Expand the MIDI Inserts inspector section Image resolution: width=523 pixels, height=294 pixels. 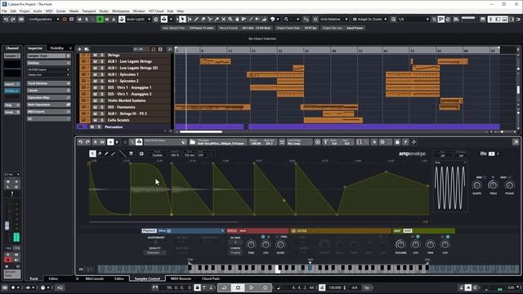[x=49, y=112]
